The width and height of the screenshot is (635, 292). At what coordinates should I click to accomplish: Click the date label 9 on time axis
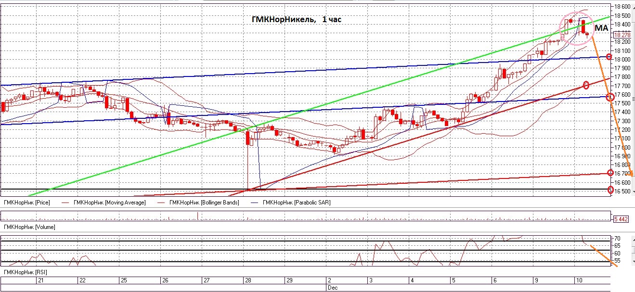tap(536, 280)
